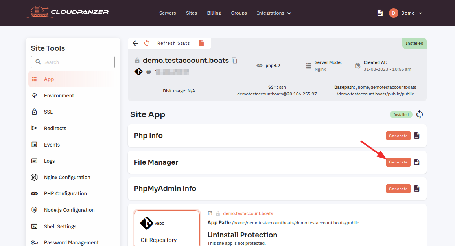Open the document icon in PhpMyAdmin Info row
Screen dimensions: 455x246
pos(417,189)
